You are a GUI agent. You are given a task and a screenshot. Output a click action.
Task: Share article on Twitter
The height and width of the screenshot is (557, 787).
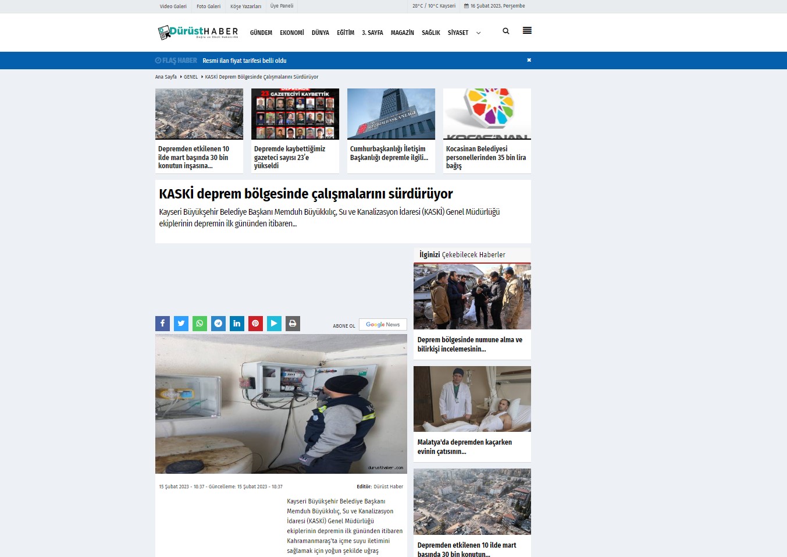click(x=181, y=324)
